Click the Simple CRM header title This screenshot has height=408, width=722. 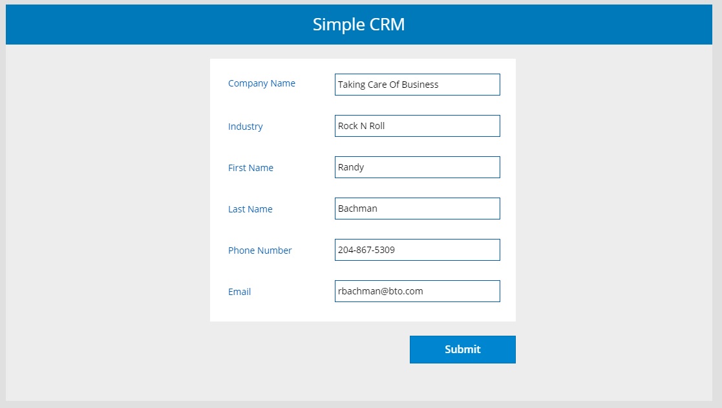[359, 25]
